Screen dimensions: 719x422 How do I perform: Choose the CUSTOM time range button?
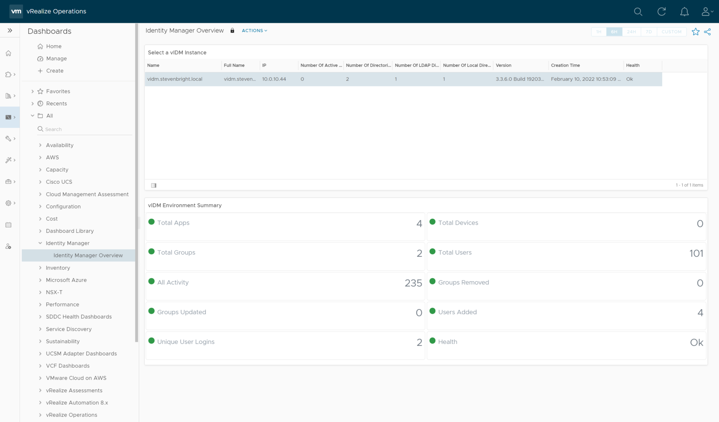[x=671, y=32]
